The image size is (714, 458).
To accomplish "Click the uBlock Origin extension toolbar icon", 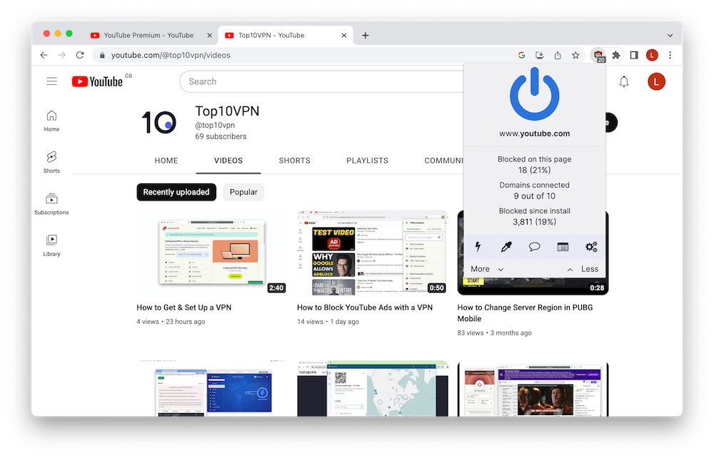I will coord(598,56).
